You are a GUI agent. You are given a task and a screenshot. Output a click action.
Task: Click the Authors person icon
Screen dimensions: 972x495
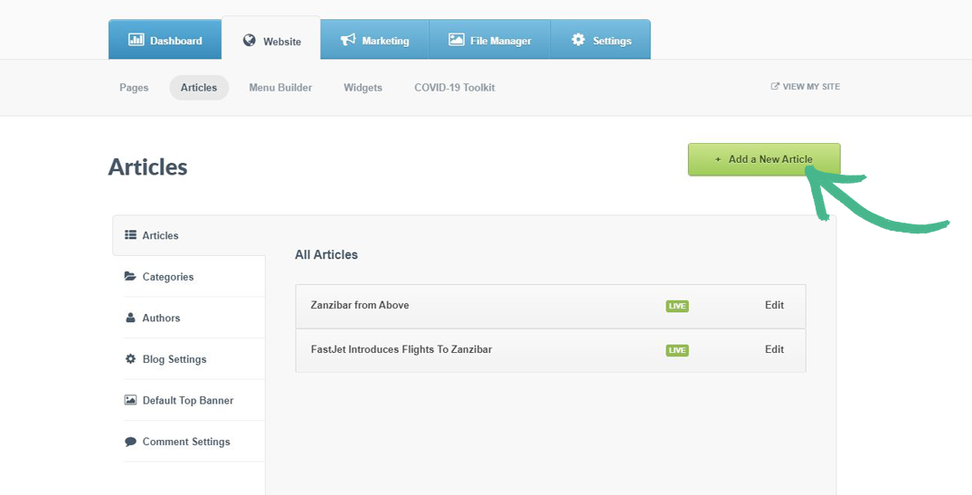(x=130, y=318)
